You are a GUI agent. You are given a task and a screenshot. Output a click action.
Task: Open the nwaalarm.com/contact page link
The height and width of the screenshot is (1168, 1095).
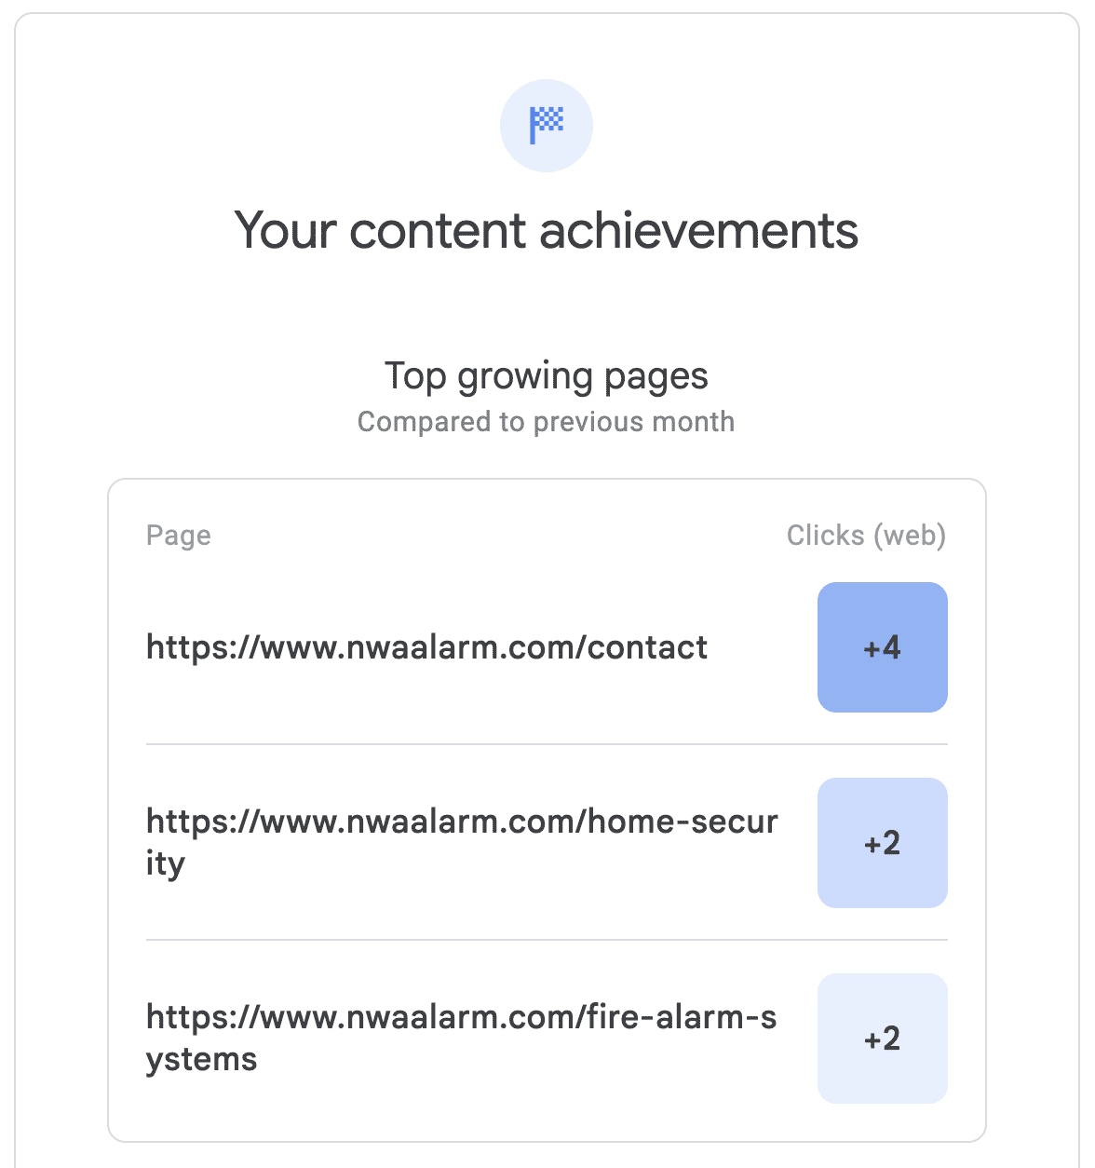[x=427, y=647]
